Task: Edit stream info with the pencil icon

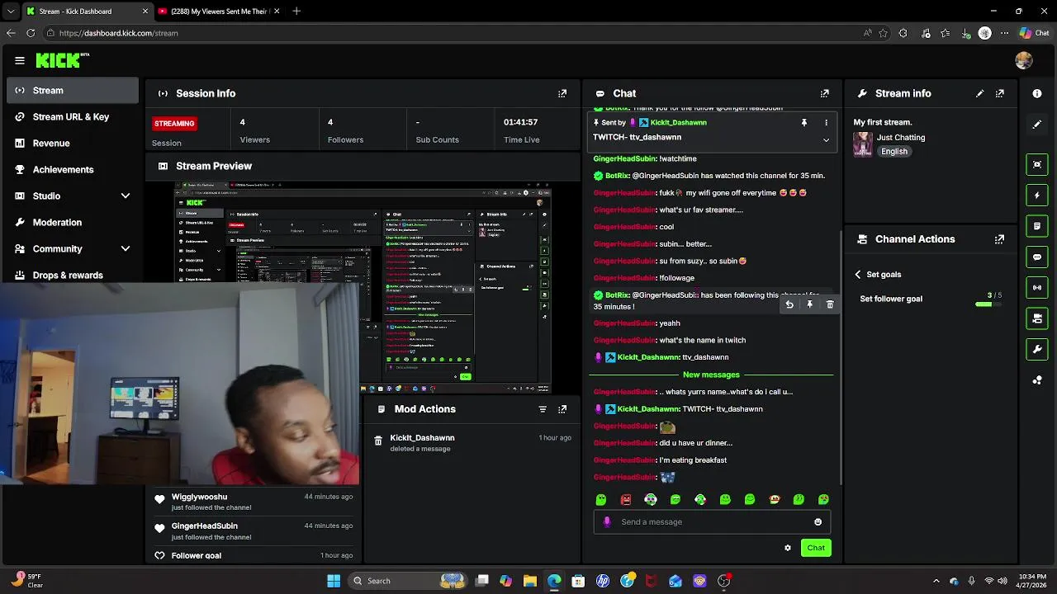Action: pyautogui.click(x=980, y=93)
